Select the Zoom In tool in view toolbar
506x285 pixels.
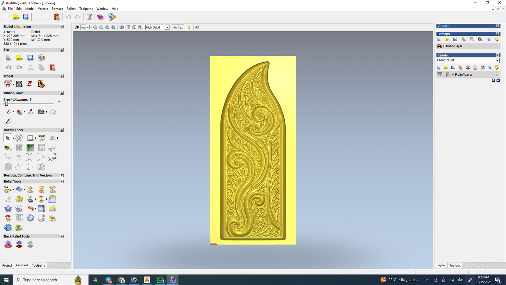(x=95, y=28)
